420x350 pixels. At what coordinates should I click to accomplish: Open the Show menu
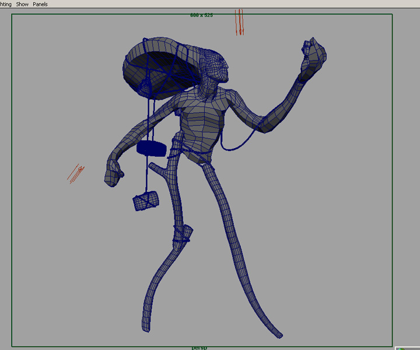click(x=22, y=4)
